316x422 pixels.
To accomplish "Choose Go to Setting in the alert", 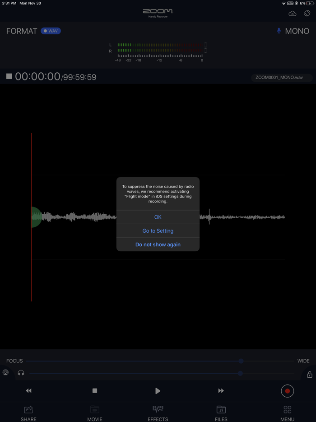I will tap(158, 231).
